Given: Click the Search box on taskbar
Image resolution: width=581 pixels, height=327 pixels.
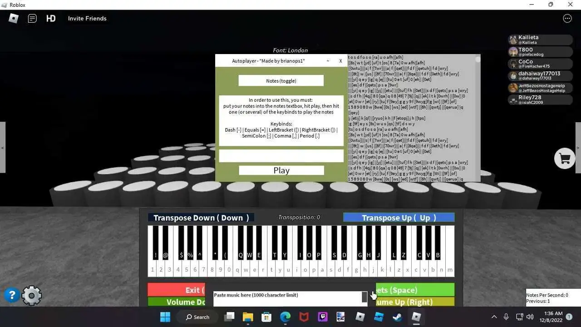Looking at the screenshot, I should pos(198,317).
